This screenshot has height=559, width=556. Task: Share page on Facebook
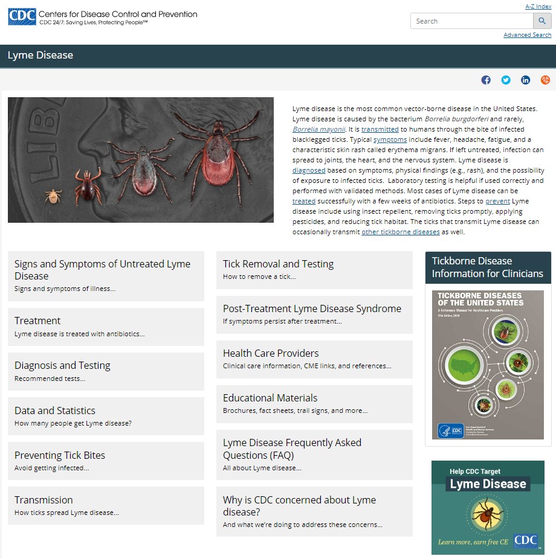[x=486, y=80]
